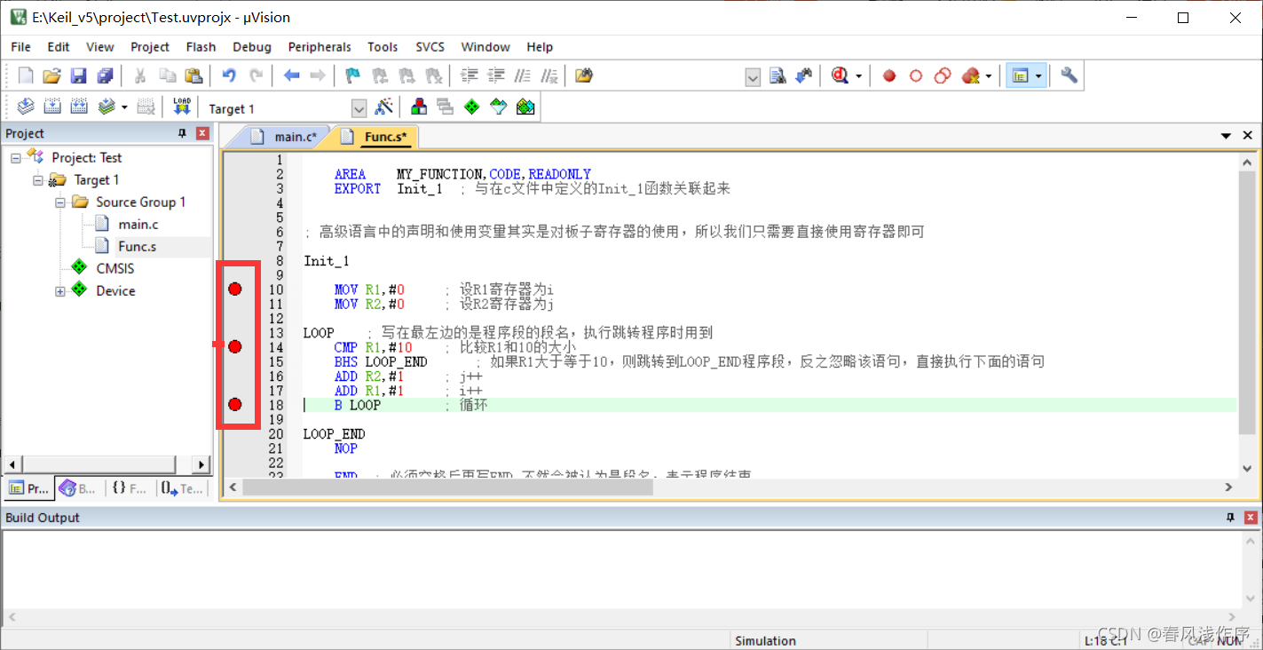
Task: Select Software Packs with the funnel icon
Action: click(499, 107)
